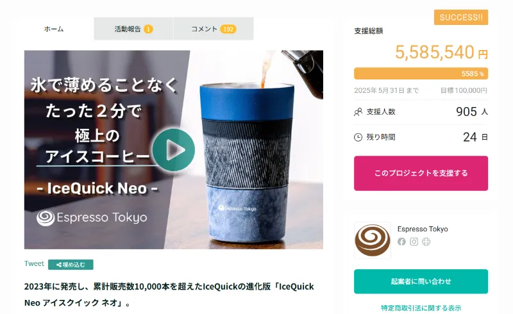Click the share icon on 埋め込む button
The width and height of the screenshot is (513, 314).
(x=59, y=265)
